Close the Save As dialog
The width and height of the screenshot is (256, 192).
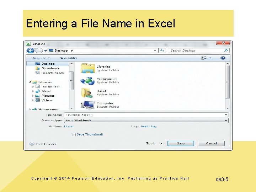pos(223,43)
